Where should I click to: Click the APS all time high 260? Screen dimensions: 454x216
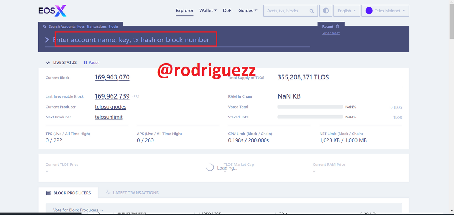coord(149,140)
